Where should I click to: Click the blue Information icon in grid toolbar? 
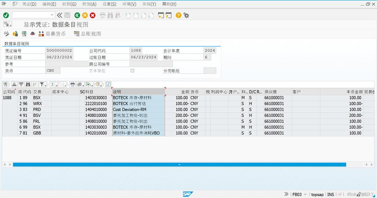tap(108, 84)
